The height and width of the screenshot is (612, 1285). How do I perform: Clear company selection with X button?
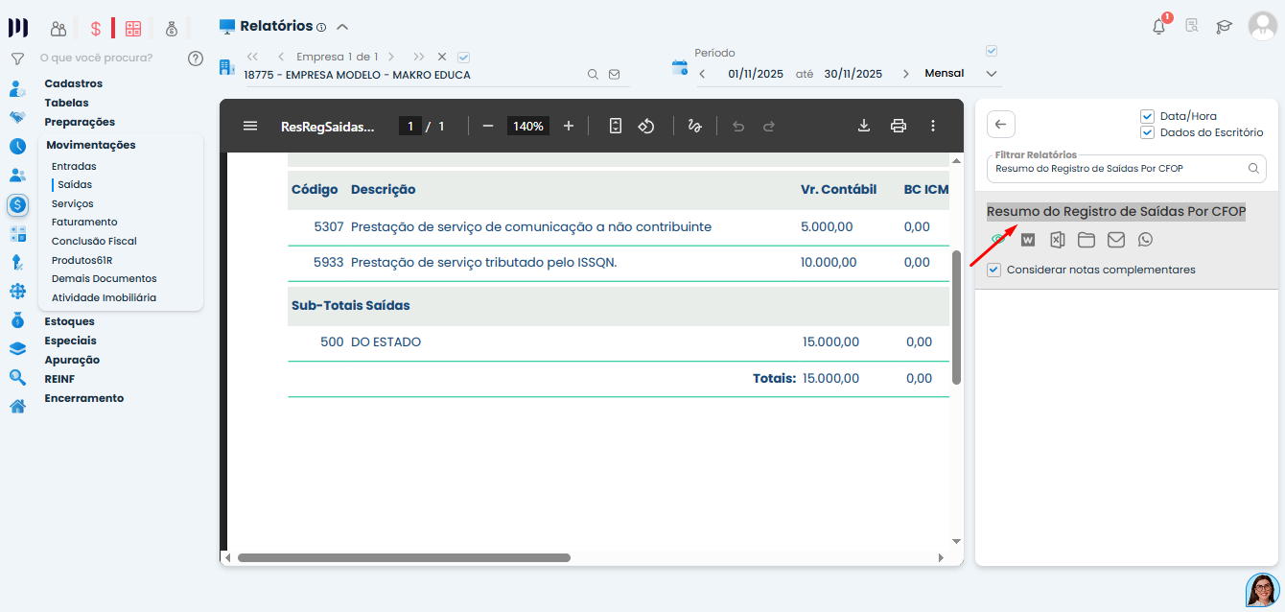442,57
